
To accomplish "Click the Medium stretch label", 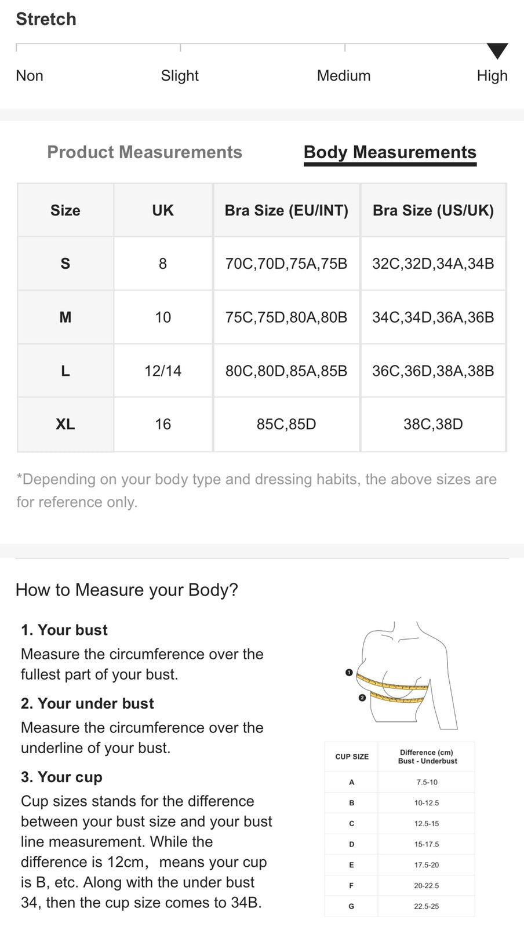I will pyautogui.click(x=343, y=76).
